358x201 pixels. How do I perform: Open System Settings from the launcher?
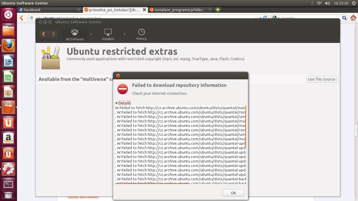8,169
